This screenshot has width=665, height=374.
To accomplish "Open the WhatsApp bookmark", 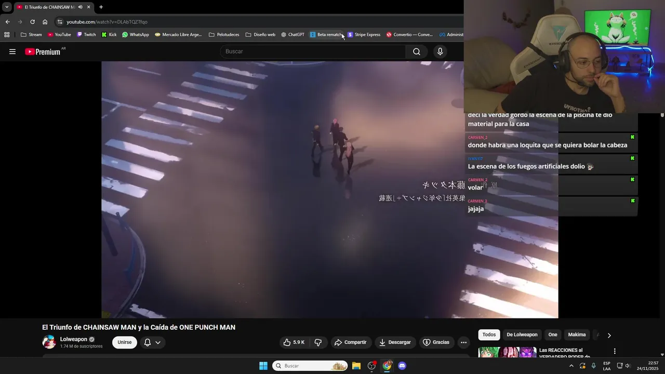I will click(x=136, y=35).
